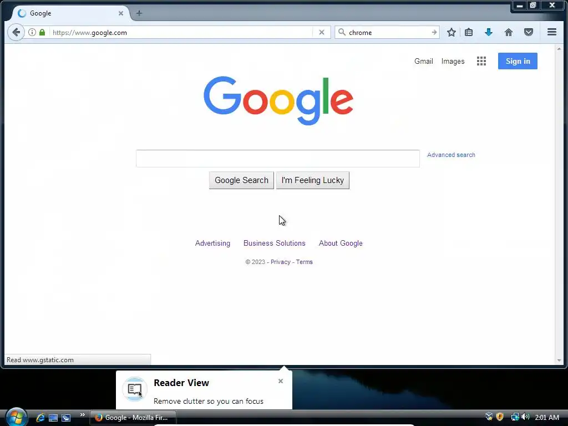
Task: Open the volume speaker tray icon
Action: [525, 417]
